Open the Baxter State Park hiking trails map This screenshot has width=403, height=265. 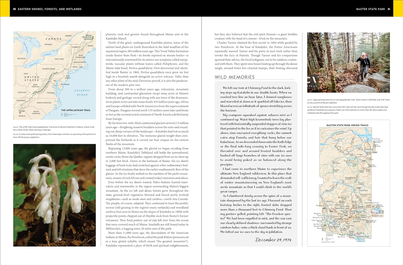(348, 185)
